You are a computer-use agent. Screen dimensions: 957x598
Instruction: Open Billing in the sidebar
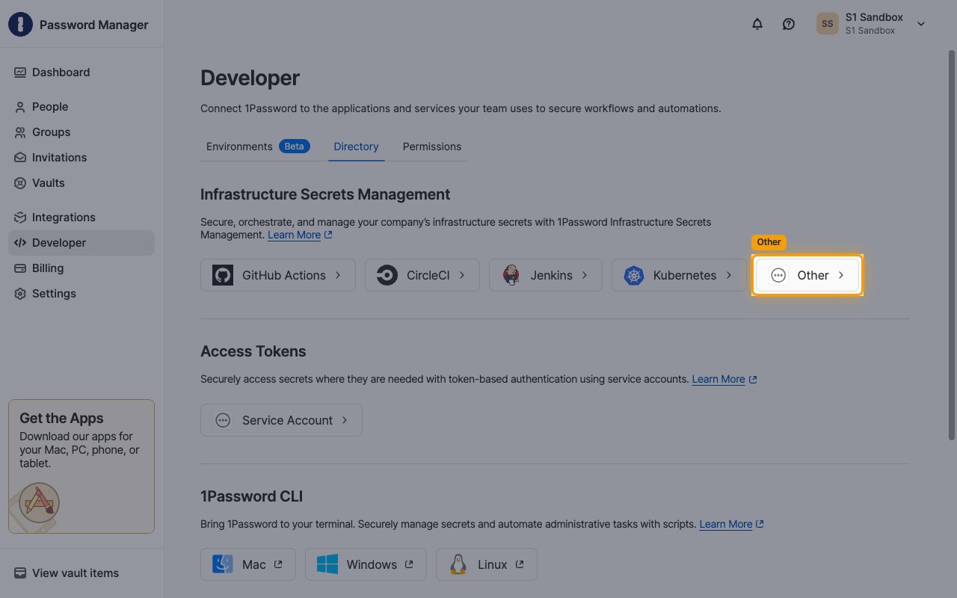coord(81,268)
